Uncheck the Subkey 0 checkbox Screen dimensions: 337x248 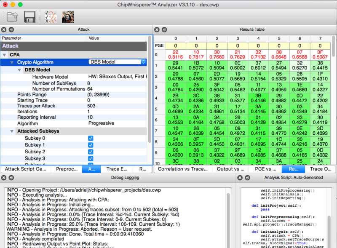pos(91,138)
